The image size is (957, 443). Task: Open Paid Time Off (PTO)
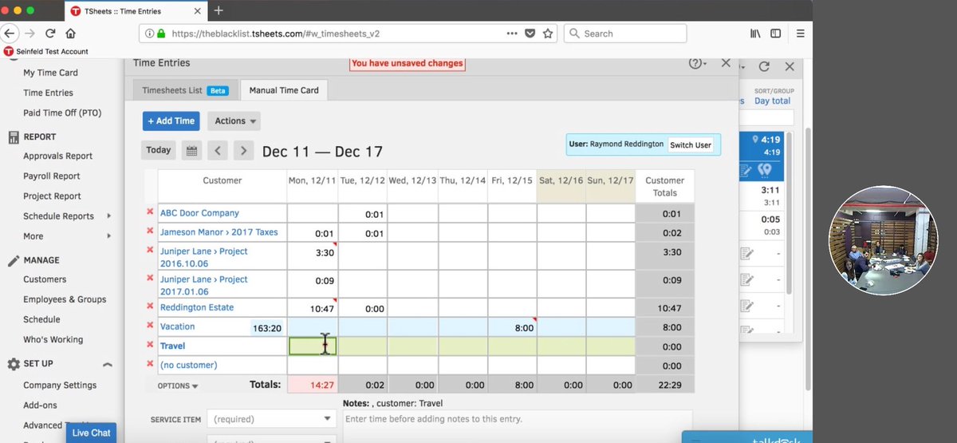click(62, 113)
